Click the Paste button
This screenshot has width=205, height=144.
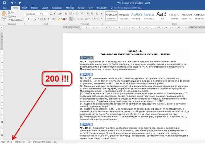[x=4, y=15]
